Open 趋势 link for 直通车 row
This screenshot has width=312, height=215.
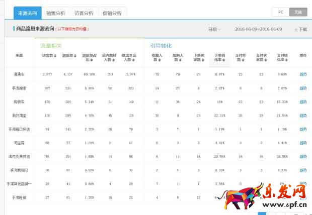(x=302, y=74)
